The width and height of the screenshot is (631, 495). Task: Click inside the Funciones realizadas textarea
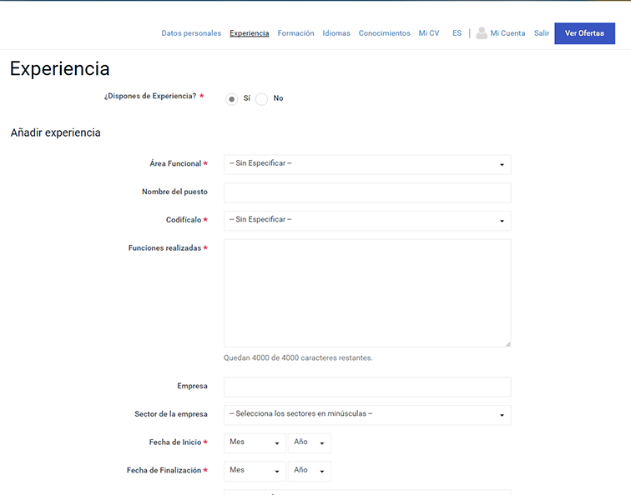tap(367, 292)
